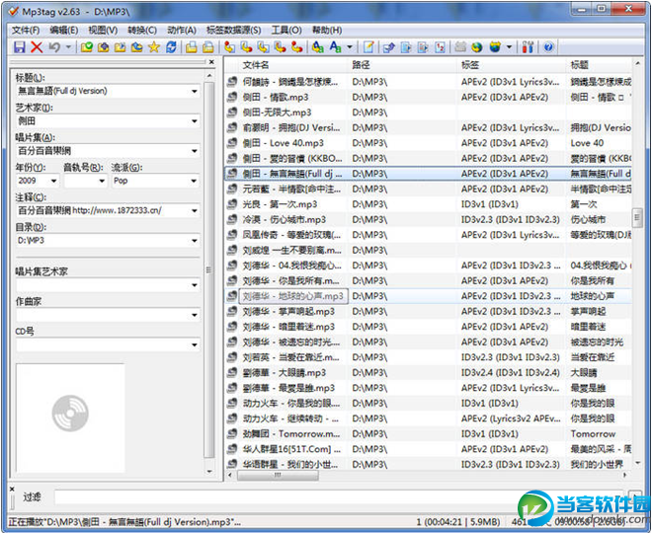Expand the CD号 disc number dropdown
Viewport: 652px width, 533px height.
(x=195, y=344)
